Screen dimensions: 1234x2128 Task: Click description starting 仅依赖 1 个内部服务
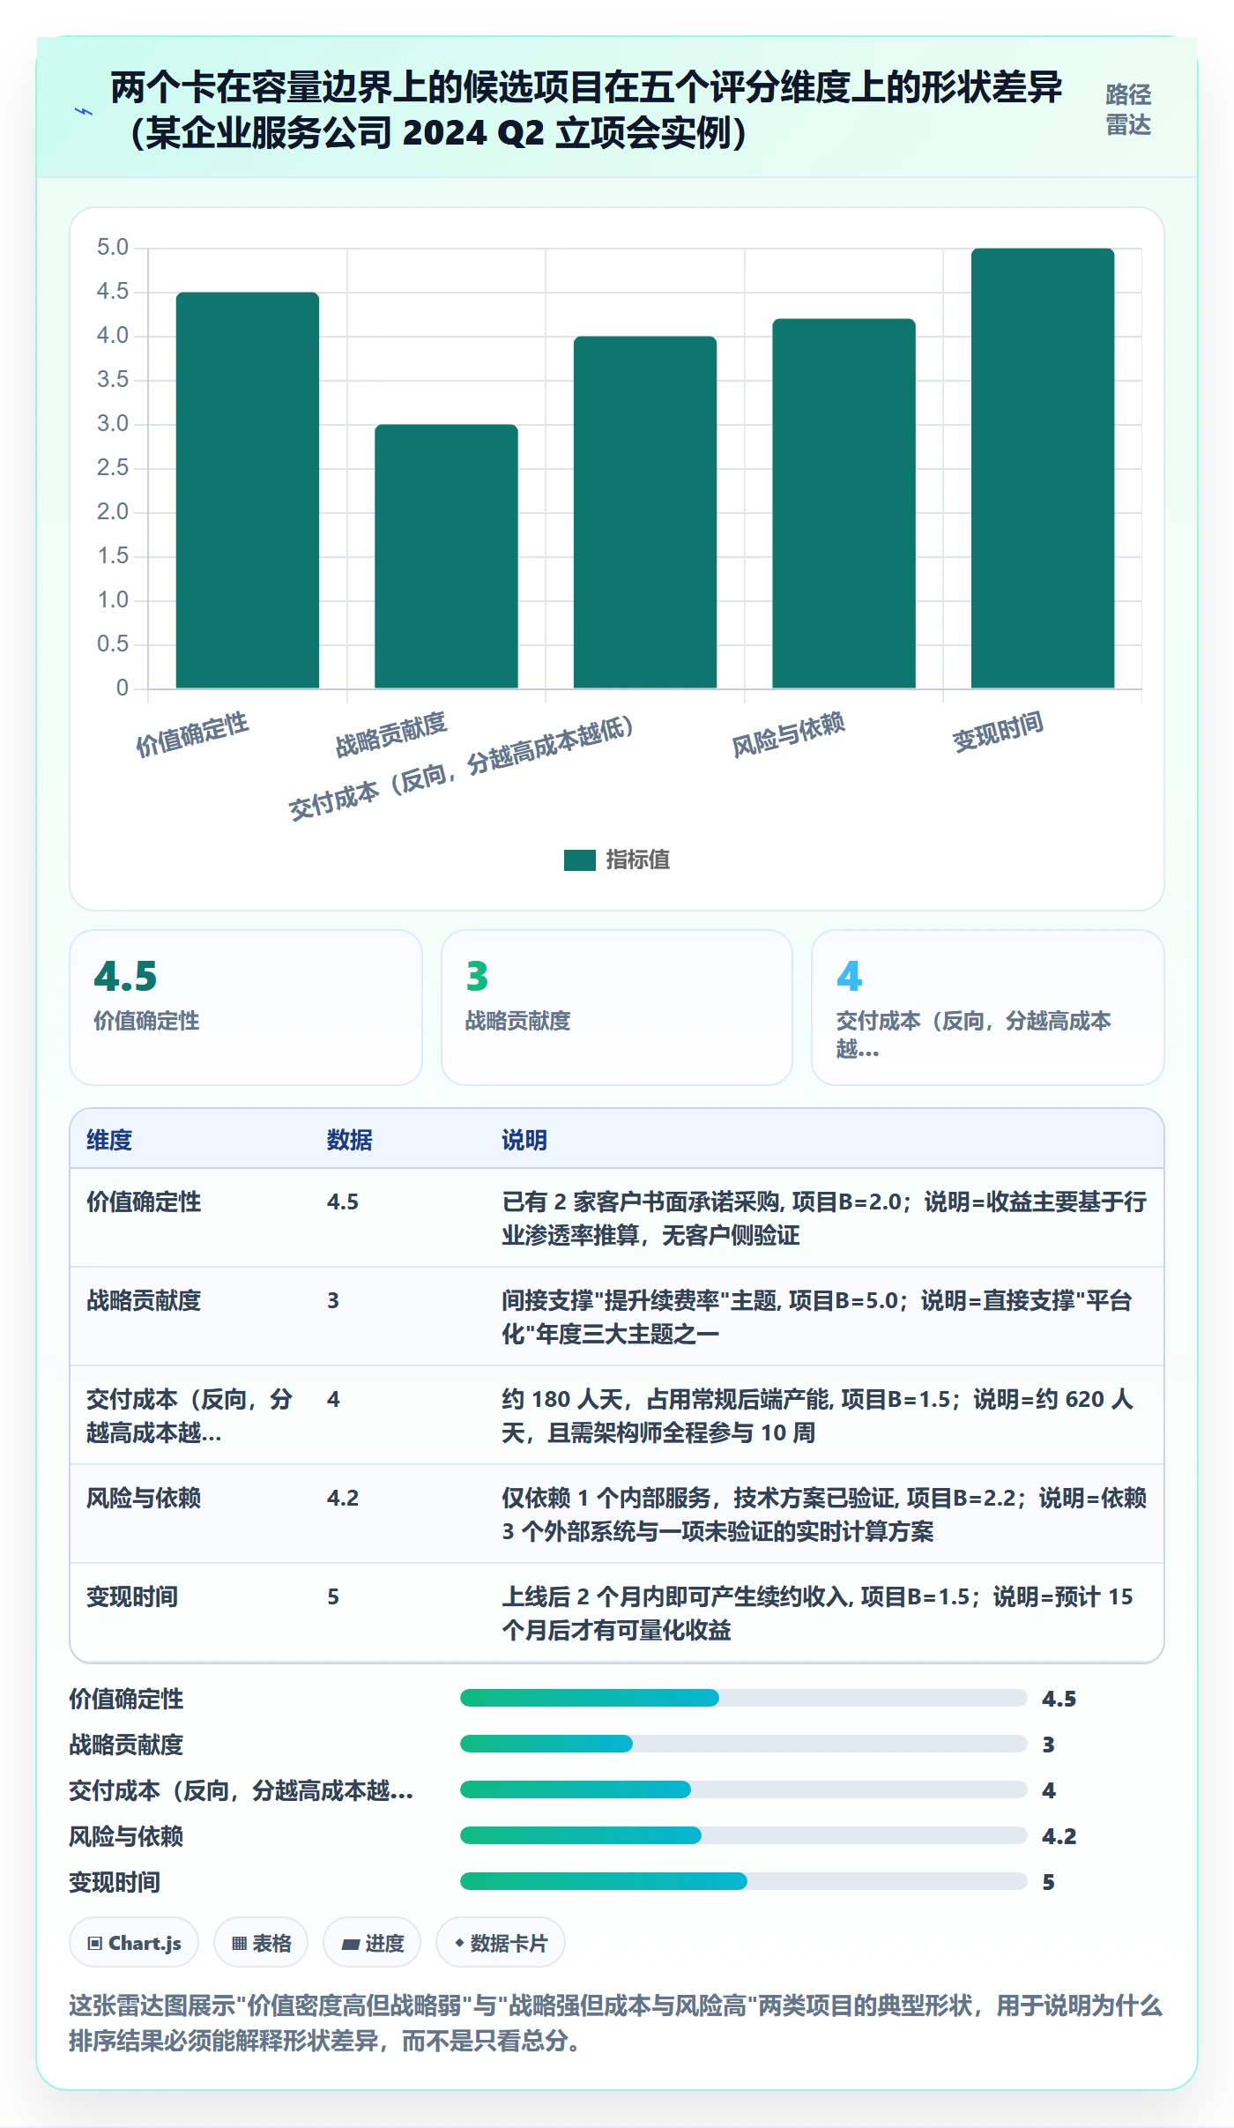point(824,1514)
